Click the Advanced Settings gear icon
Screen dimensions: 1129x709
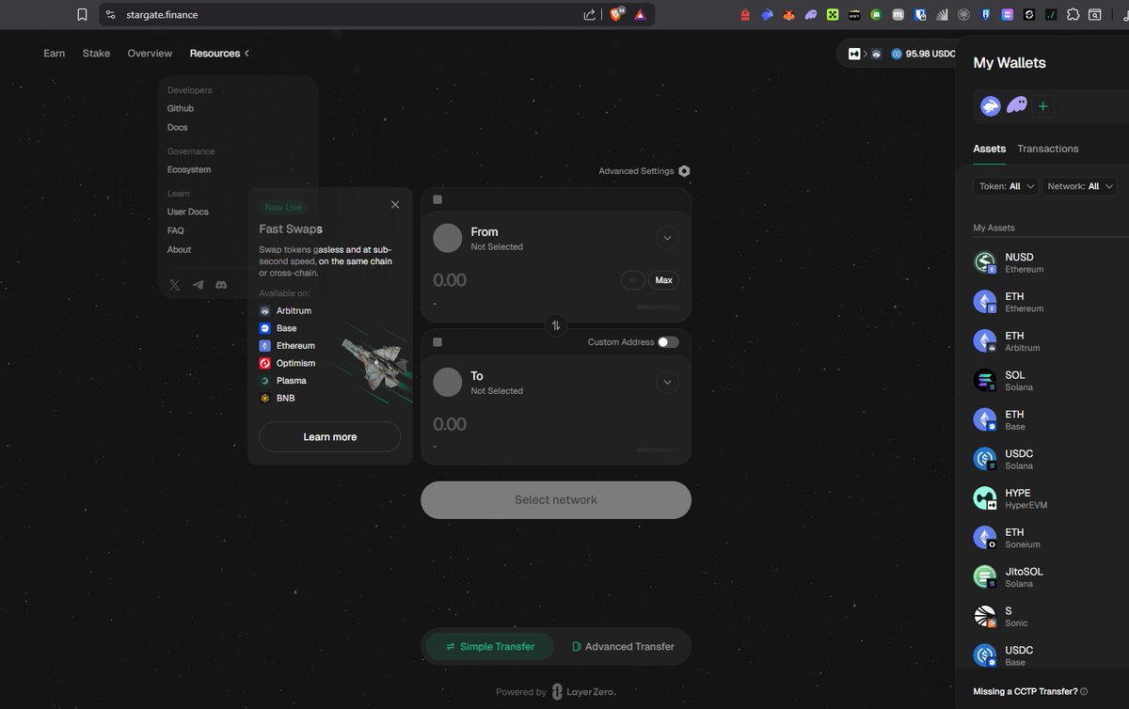(684, 170)
